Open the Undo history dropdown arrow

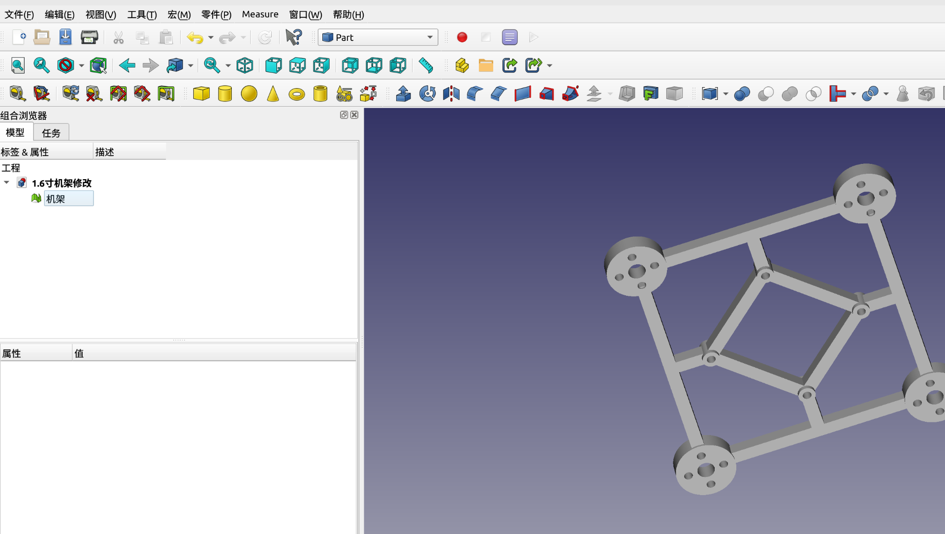pos(211,37)
